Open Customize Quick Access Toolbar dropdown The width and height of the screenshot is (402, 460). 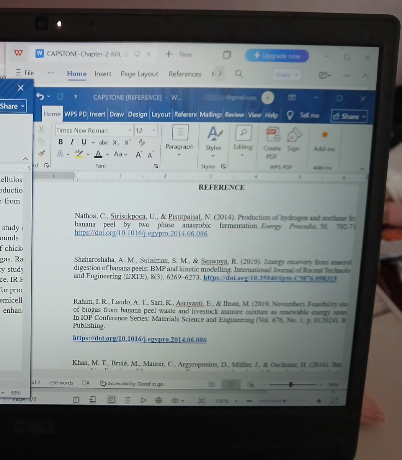[75, 97]
